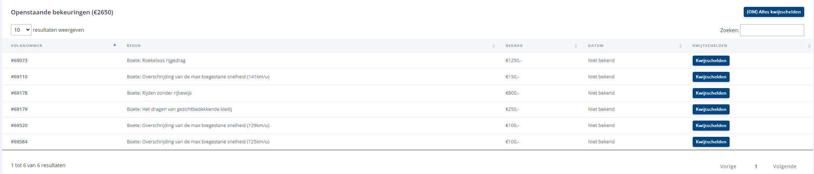The height and width of the screenshot is (174, 814).
Task: Sort by the Datum column arrows
Action: [x=680, y=46]
